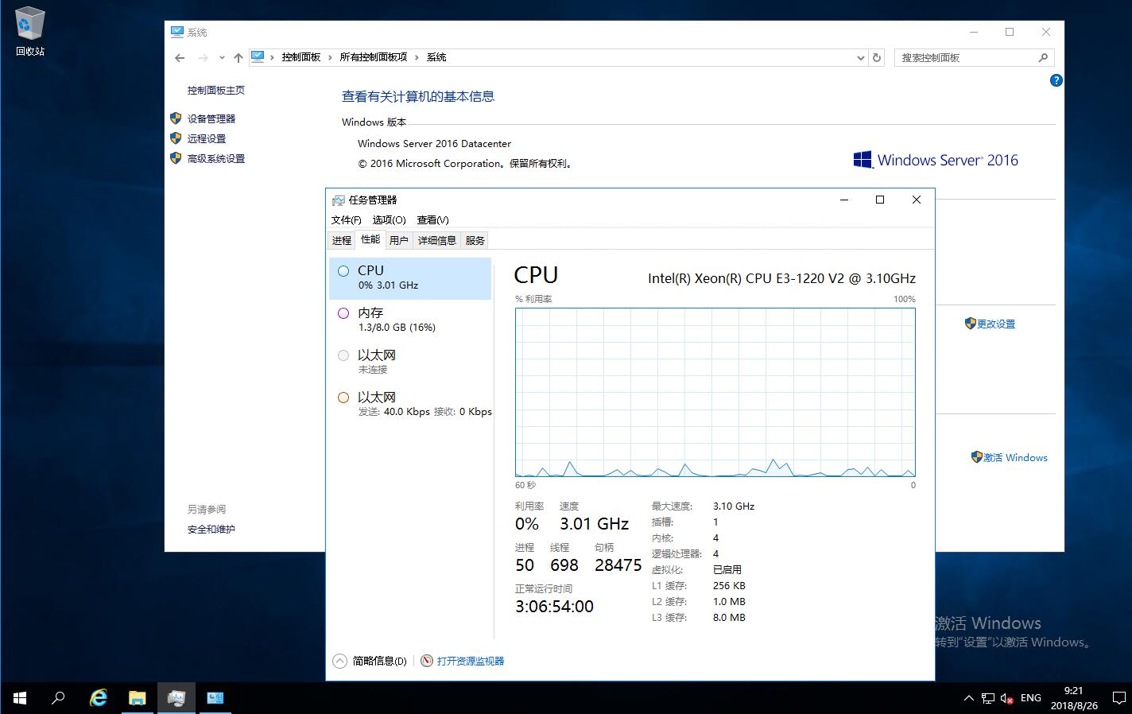Viewport: 1132px width, 714px height.
Task: Expand the address bar history dropdown
Action: click(860, 57)
